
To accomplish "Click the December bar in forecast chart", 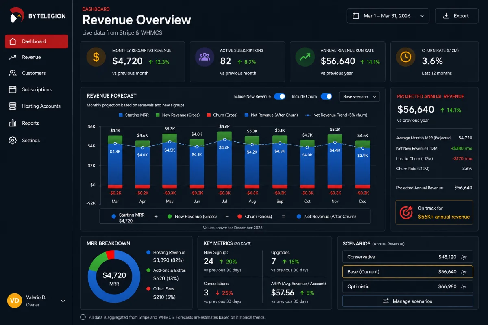I will (x=363, y=164).
